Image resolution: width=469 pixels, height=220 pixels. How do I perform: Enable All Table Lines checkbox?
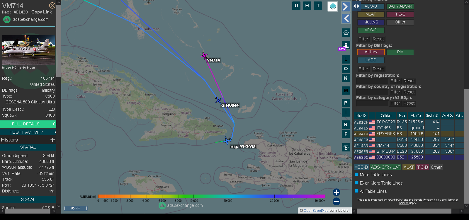(357, 191)
